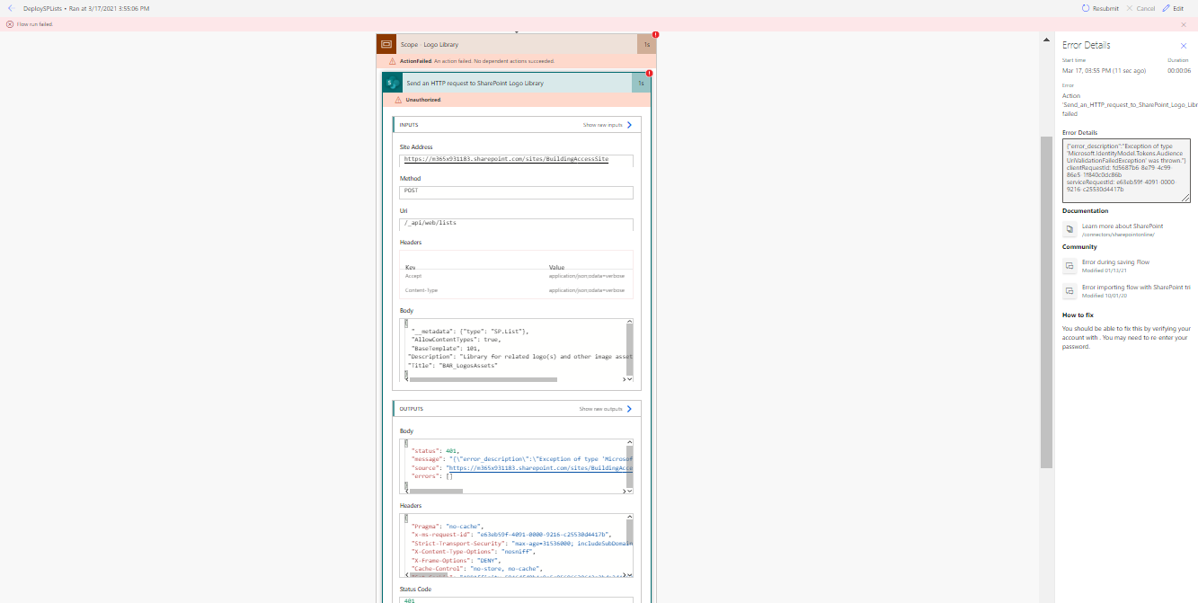The image size is (1198, 603).
Task: Dismiss the 'Flow run failed' banner
Action: [x=1184, y=24]
